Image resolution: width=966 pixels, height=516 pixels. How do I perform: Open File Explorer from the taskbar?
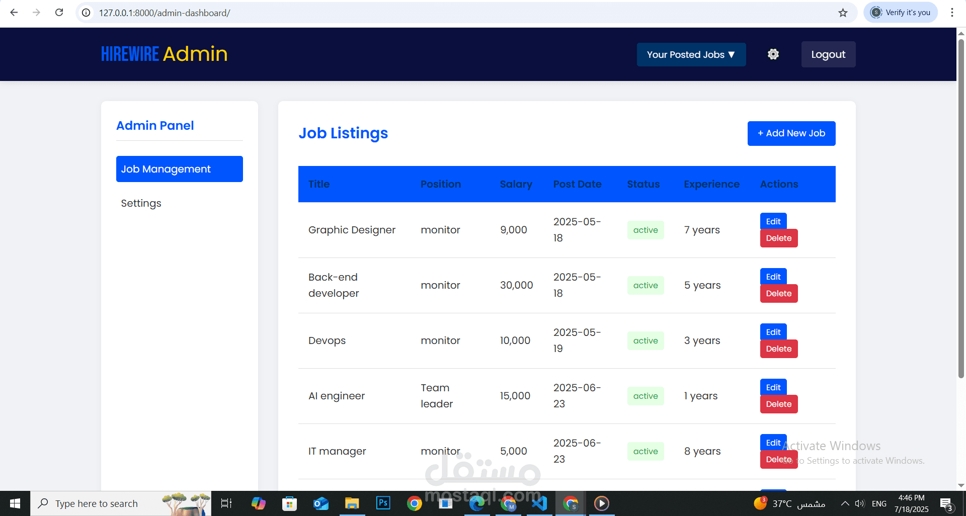352,503
